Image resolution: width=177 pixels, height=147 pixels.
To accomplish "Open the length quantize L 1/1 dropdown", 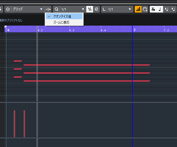I will click(117, 9).
